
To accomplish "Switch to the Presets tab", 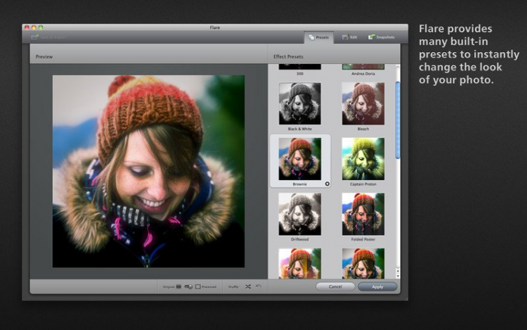I will [x=318, y=37].
